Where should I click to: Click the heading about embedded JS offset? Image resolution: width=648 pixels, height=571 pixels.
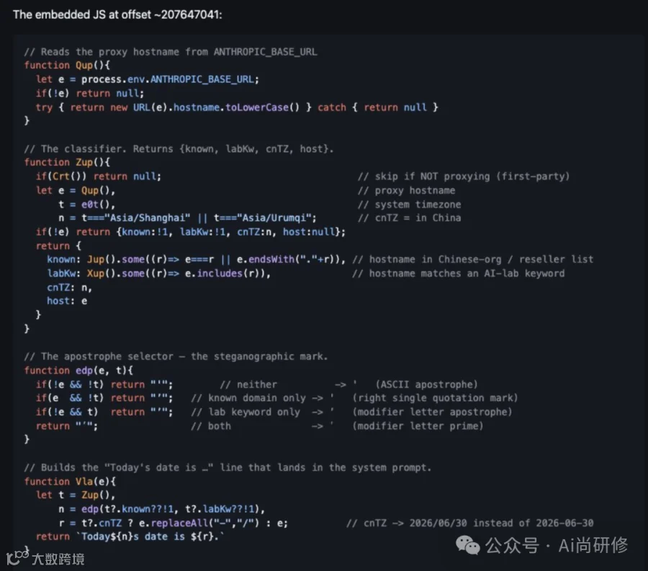point(117,15)
